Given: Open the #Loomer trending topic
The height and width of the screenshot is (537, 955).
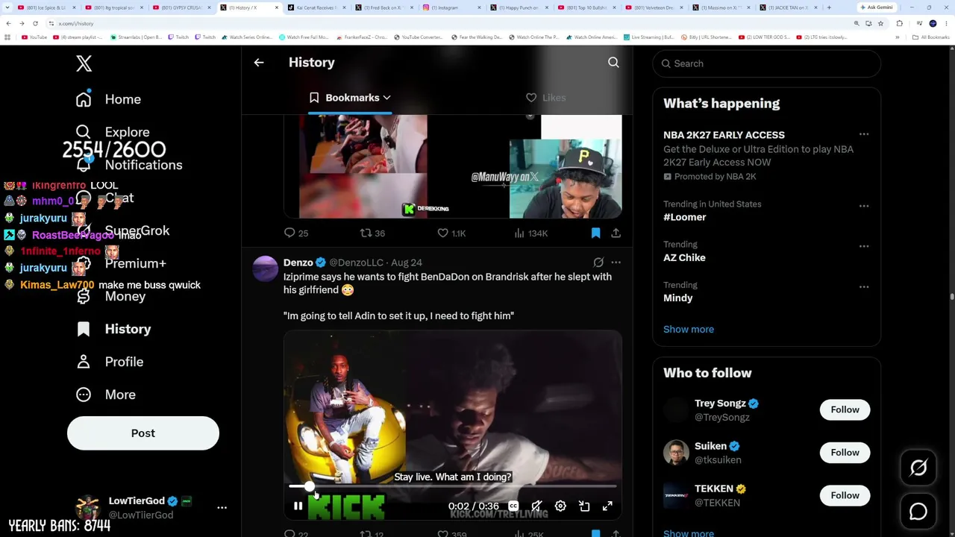Looking at the screenshot, I should pyautogui.click(x=684, y=217).
